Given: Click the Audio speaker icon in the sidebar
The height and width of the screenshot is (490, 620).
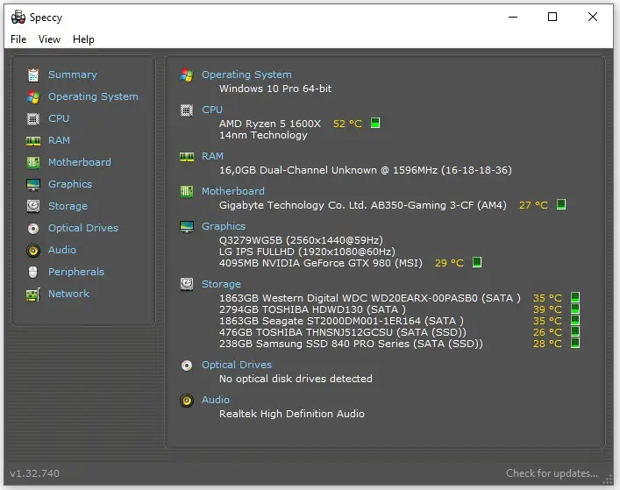Looking at the screenshot, I should pos(33,251).
